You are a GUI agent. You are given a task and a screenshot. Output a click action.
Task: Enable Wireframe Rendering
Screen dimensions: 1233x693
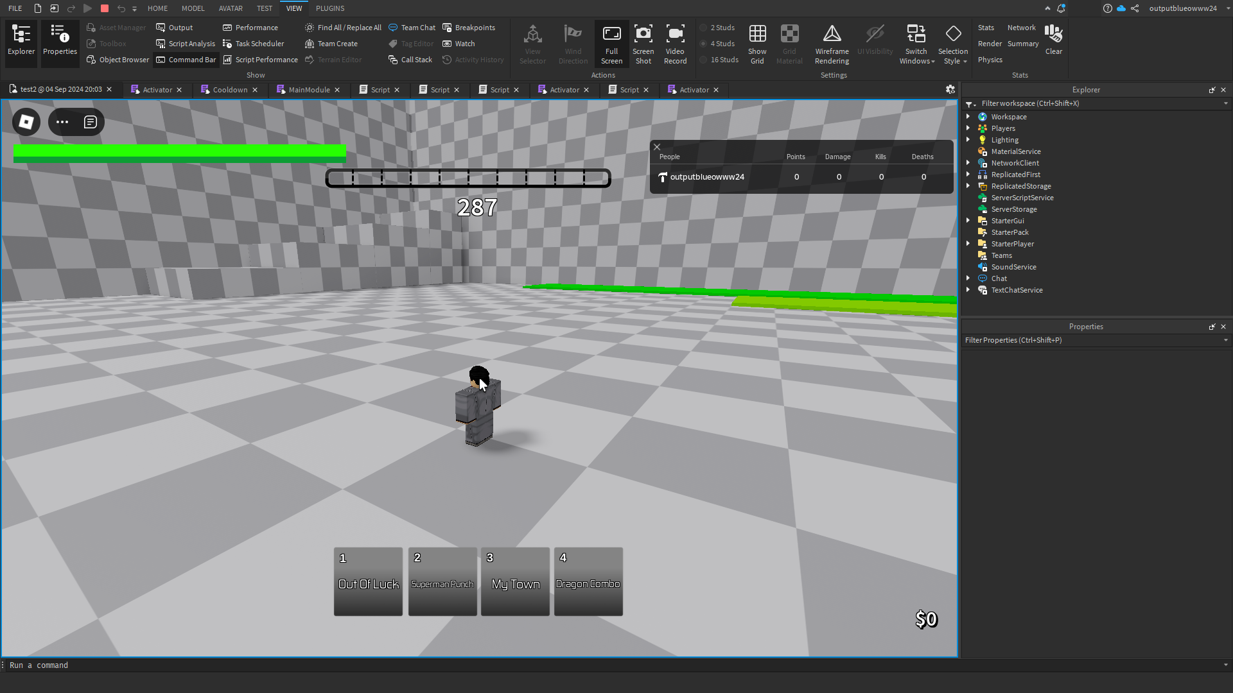coord(832,34)
